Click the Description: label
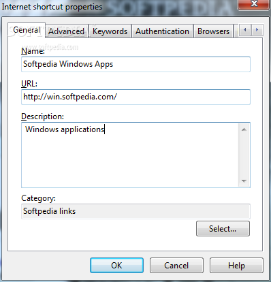 click(42, 116)
